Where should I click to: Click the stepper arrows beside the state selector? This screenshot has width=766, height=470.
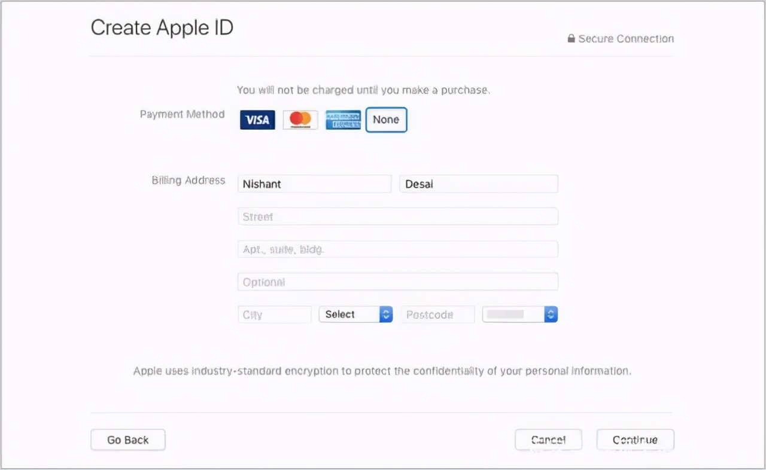tap(387, 314)
